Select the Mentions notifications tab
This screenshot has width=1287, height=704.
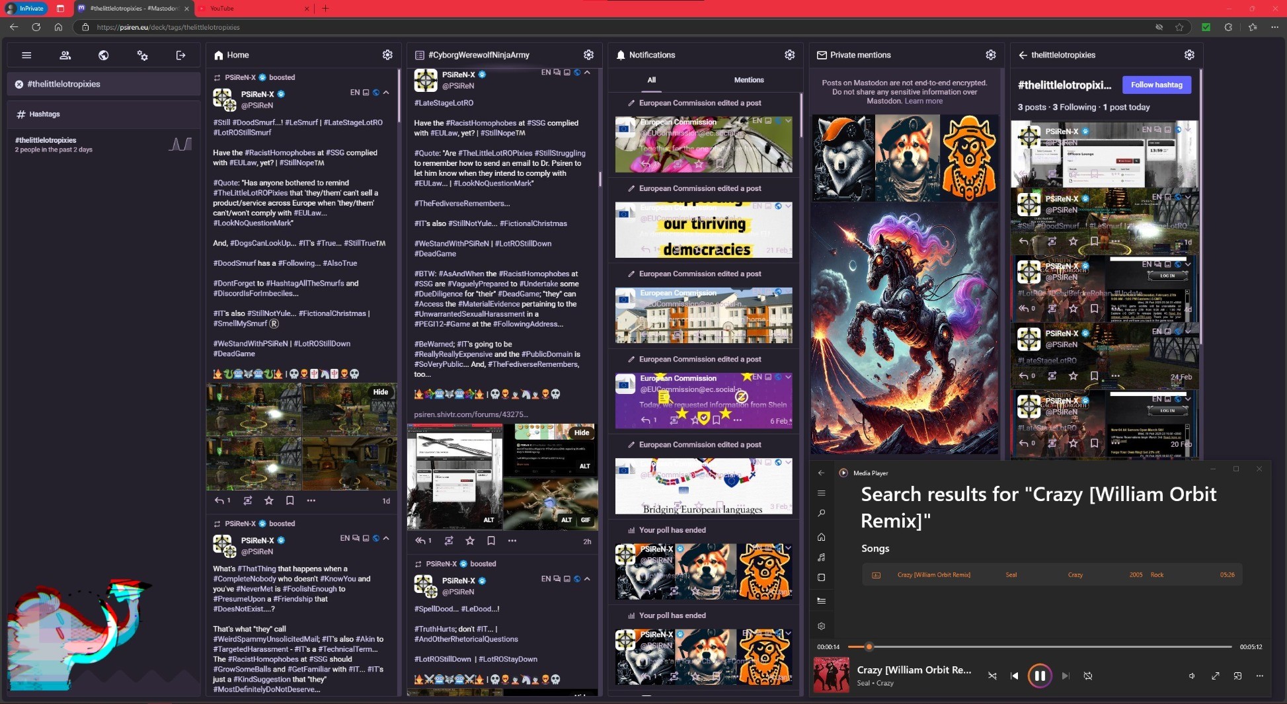pyautogui.click(x=749, y=80)
